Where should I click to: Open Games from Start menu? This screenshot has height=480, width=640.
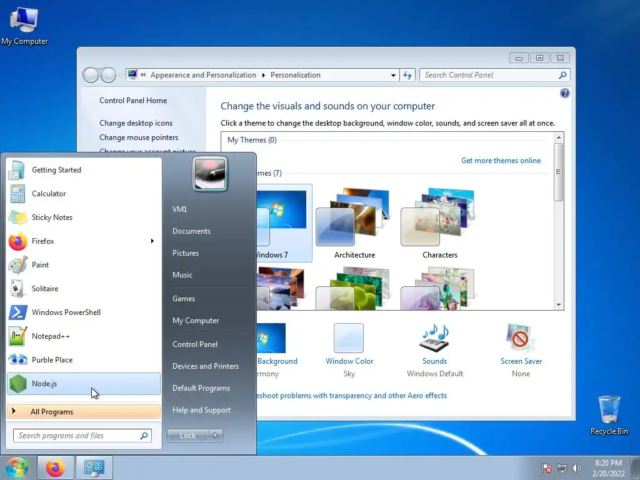(184, 298)
